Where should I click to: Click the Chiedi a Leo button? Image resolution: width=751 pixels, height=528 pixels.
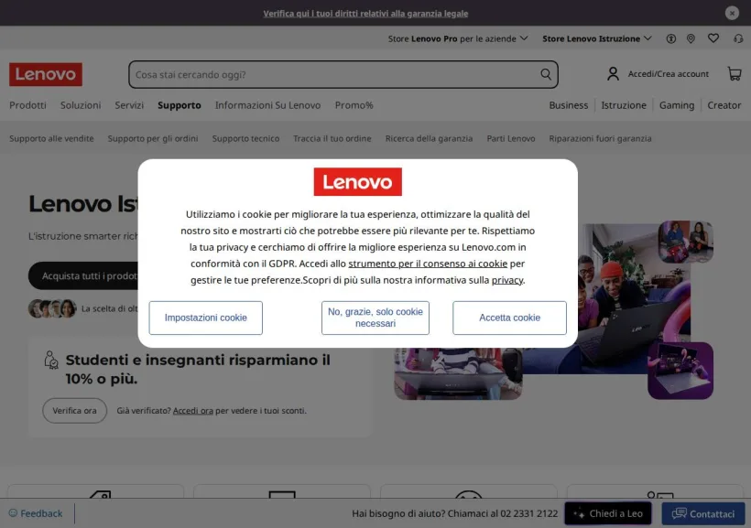coord(608,513)
